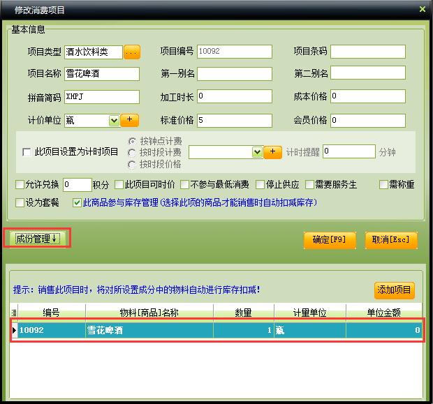This screenshot has width=433, height=404.
Task: Tick 不参与最低消费 checkbox
Action: (184, 184)
